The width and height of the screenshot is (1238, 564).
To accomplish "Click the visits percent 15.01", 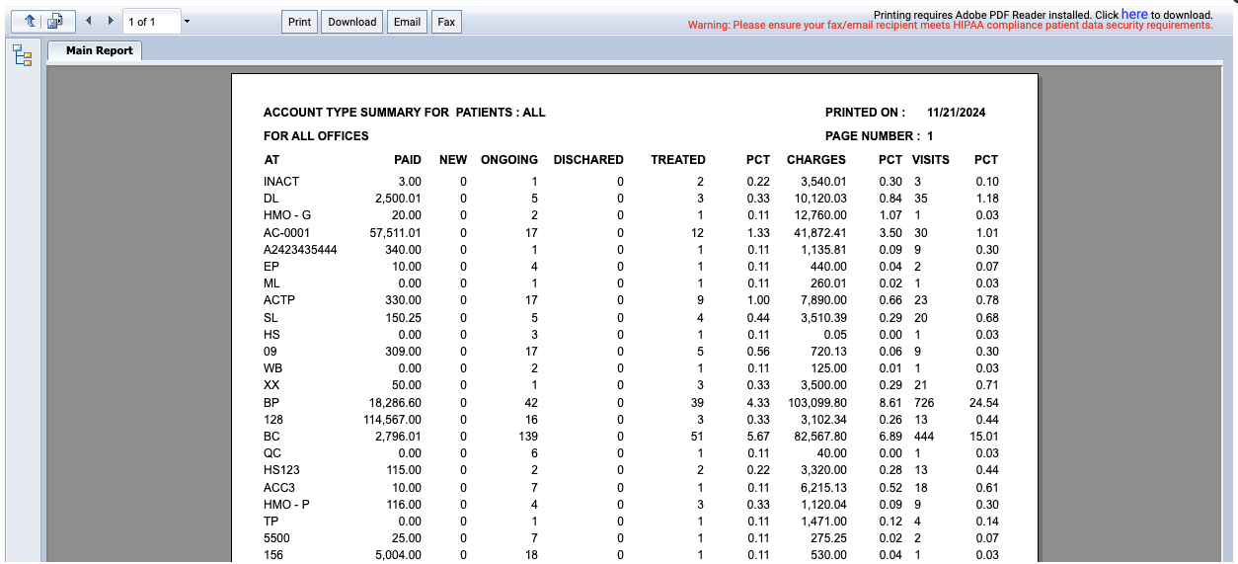I will tap(984, 437).
